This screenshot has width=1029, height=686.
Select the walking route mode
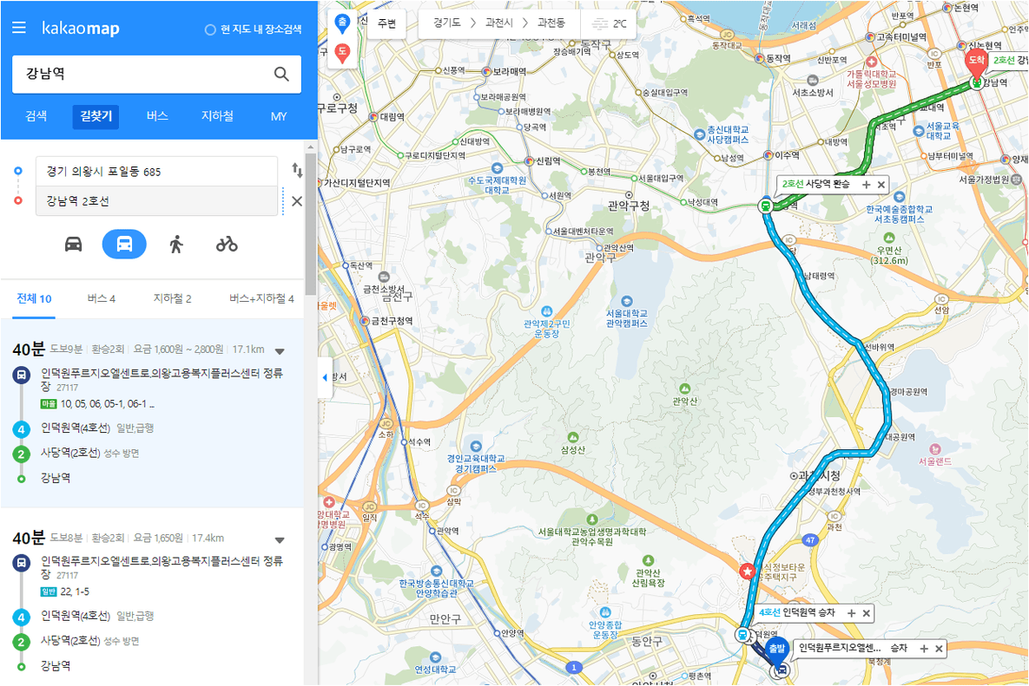176,245
